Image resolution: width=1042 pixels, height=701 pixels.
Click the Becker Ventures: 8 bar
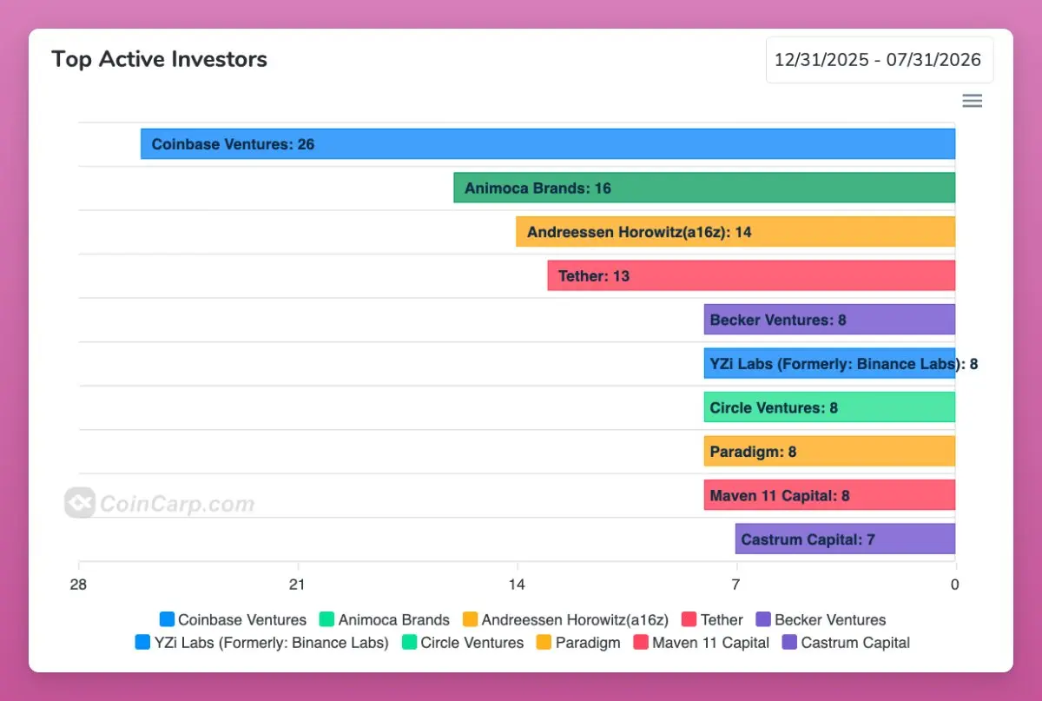[829, 320]
